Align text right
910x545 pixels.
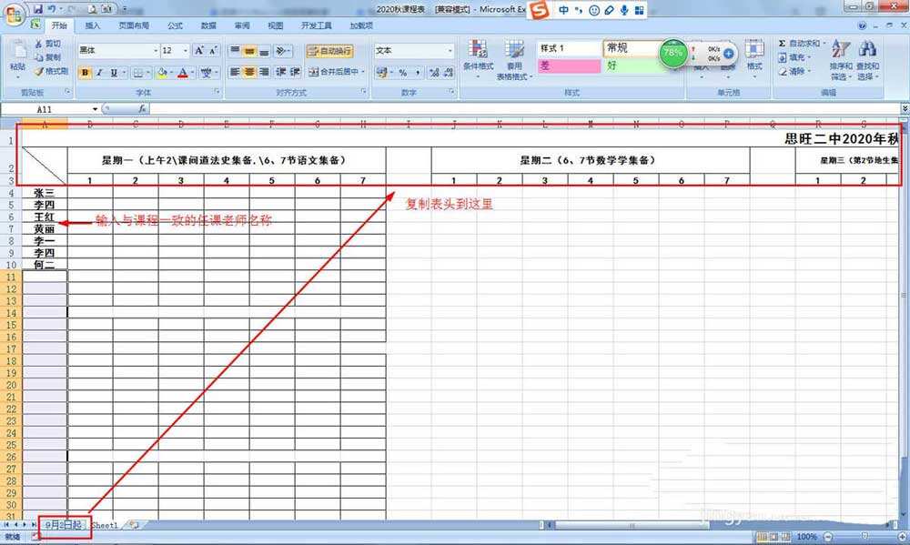click(x=264, y=72)
